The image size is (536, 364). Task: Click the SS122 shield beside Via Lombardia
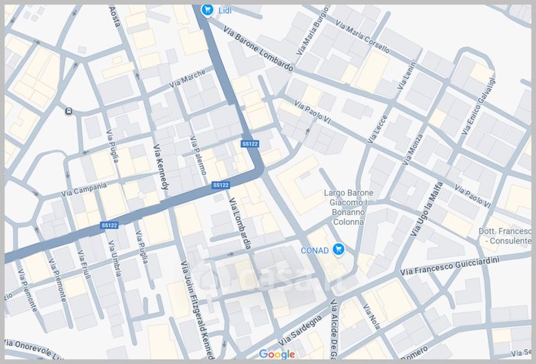220,185
